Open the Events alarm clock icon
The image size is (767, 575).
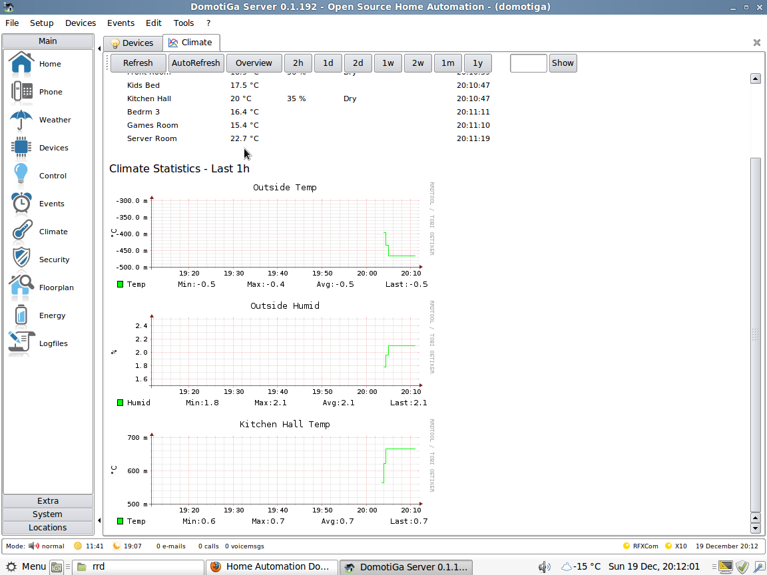[21, 204]
